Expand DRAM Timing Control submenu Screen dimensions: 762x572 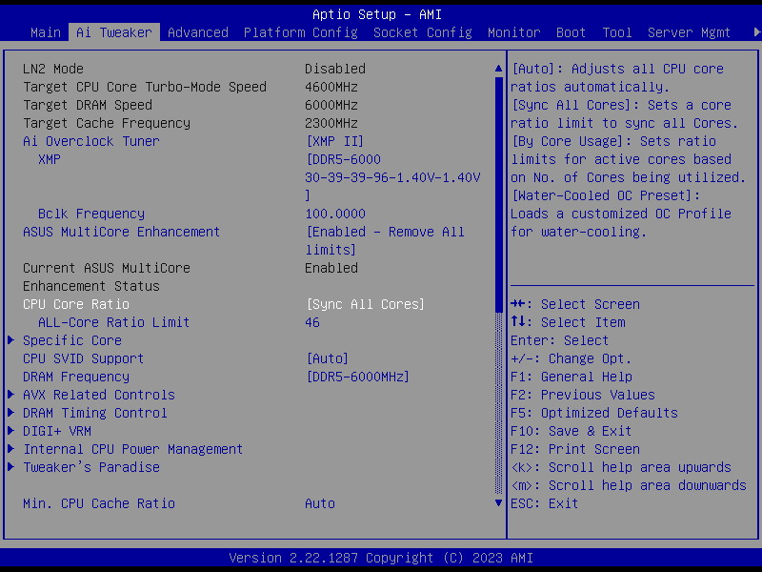tap(94, 413)
